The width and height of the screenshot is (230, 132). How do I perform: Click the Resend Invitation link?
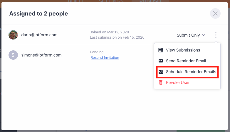(x=105, y=58)
